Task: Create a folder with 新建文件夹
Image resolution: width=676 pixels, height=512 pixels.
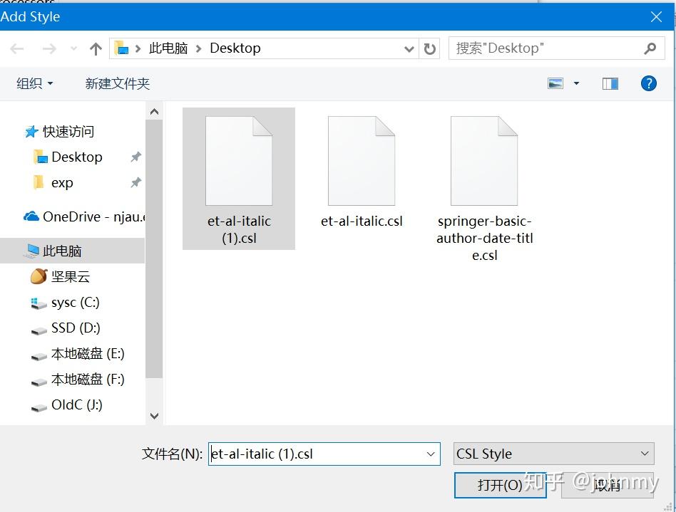Action: (x=116, y=83)
